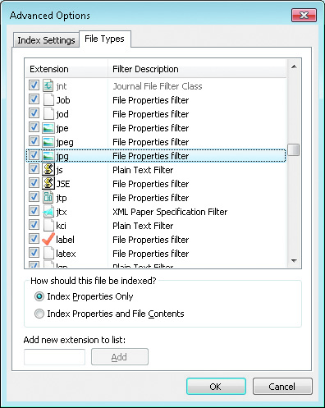Click the list scroll down arrow
325x408 pixels.
click(x=294, y=261)
